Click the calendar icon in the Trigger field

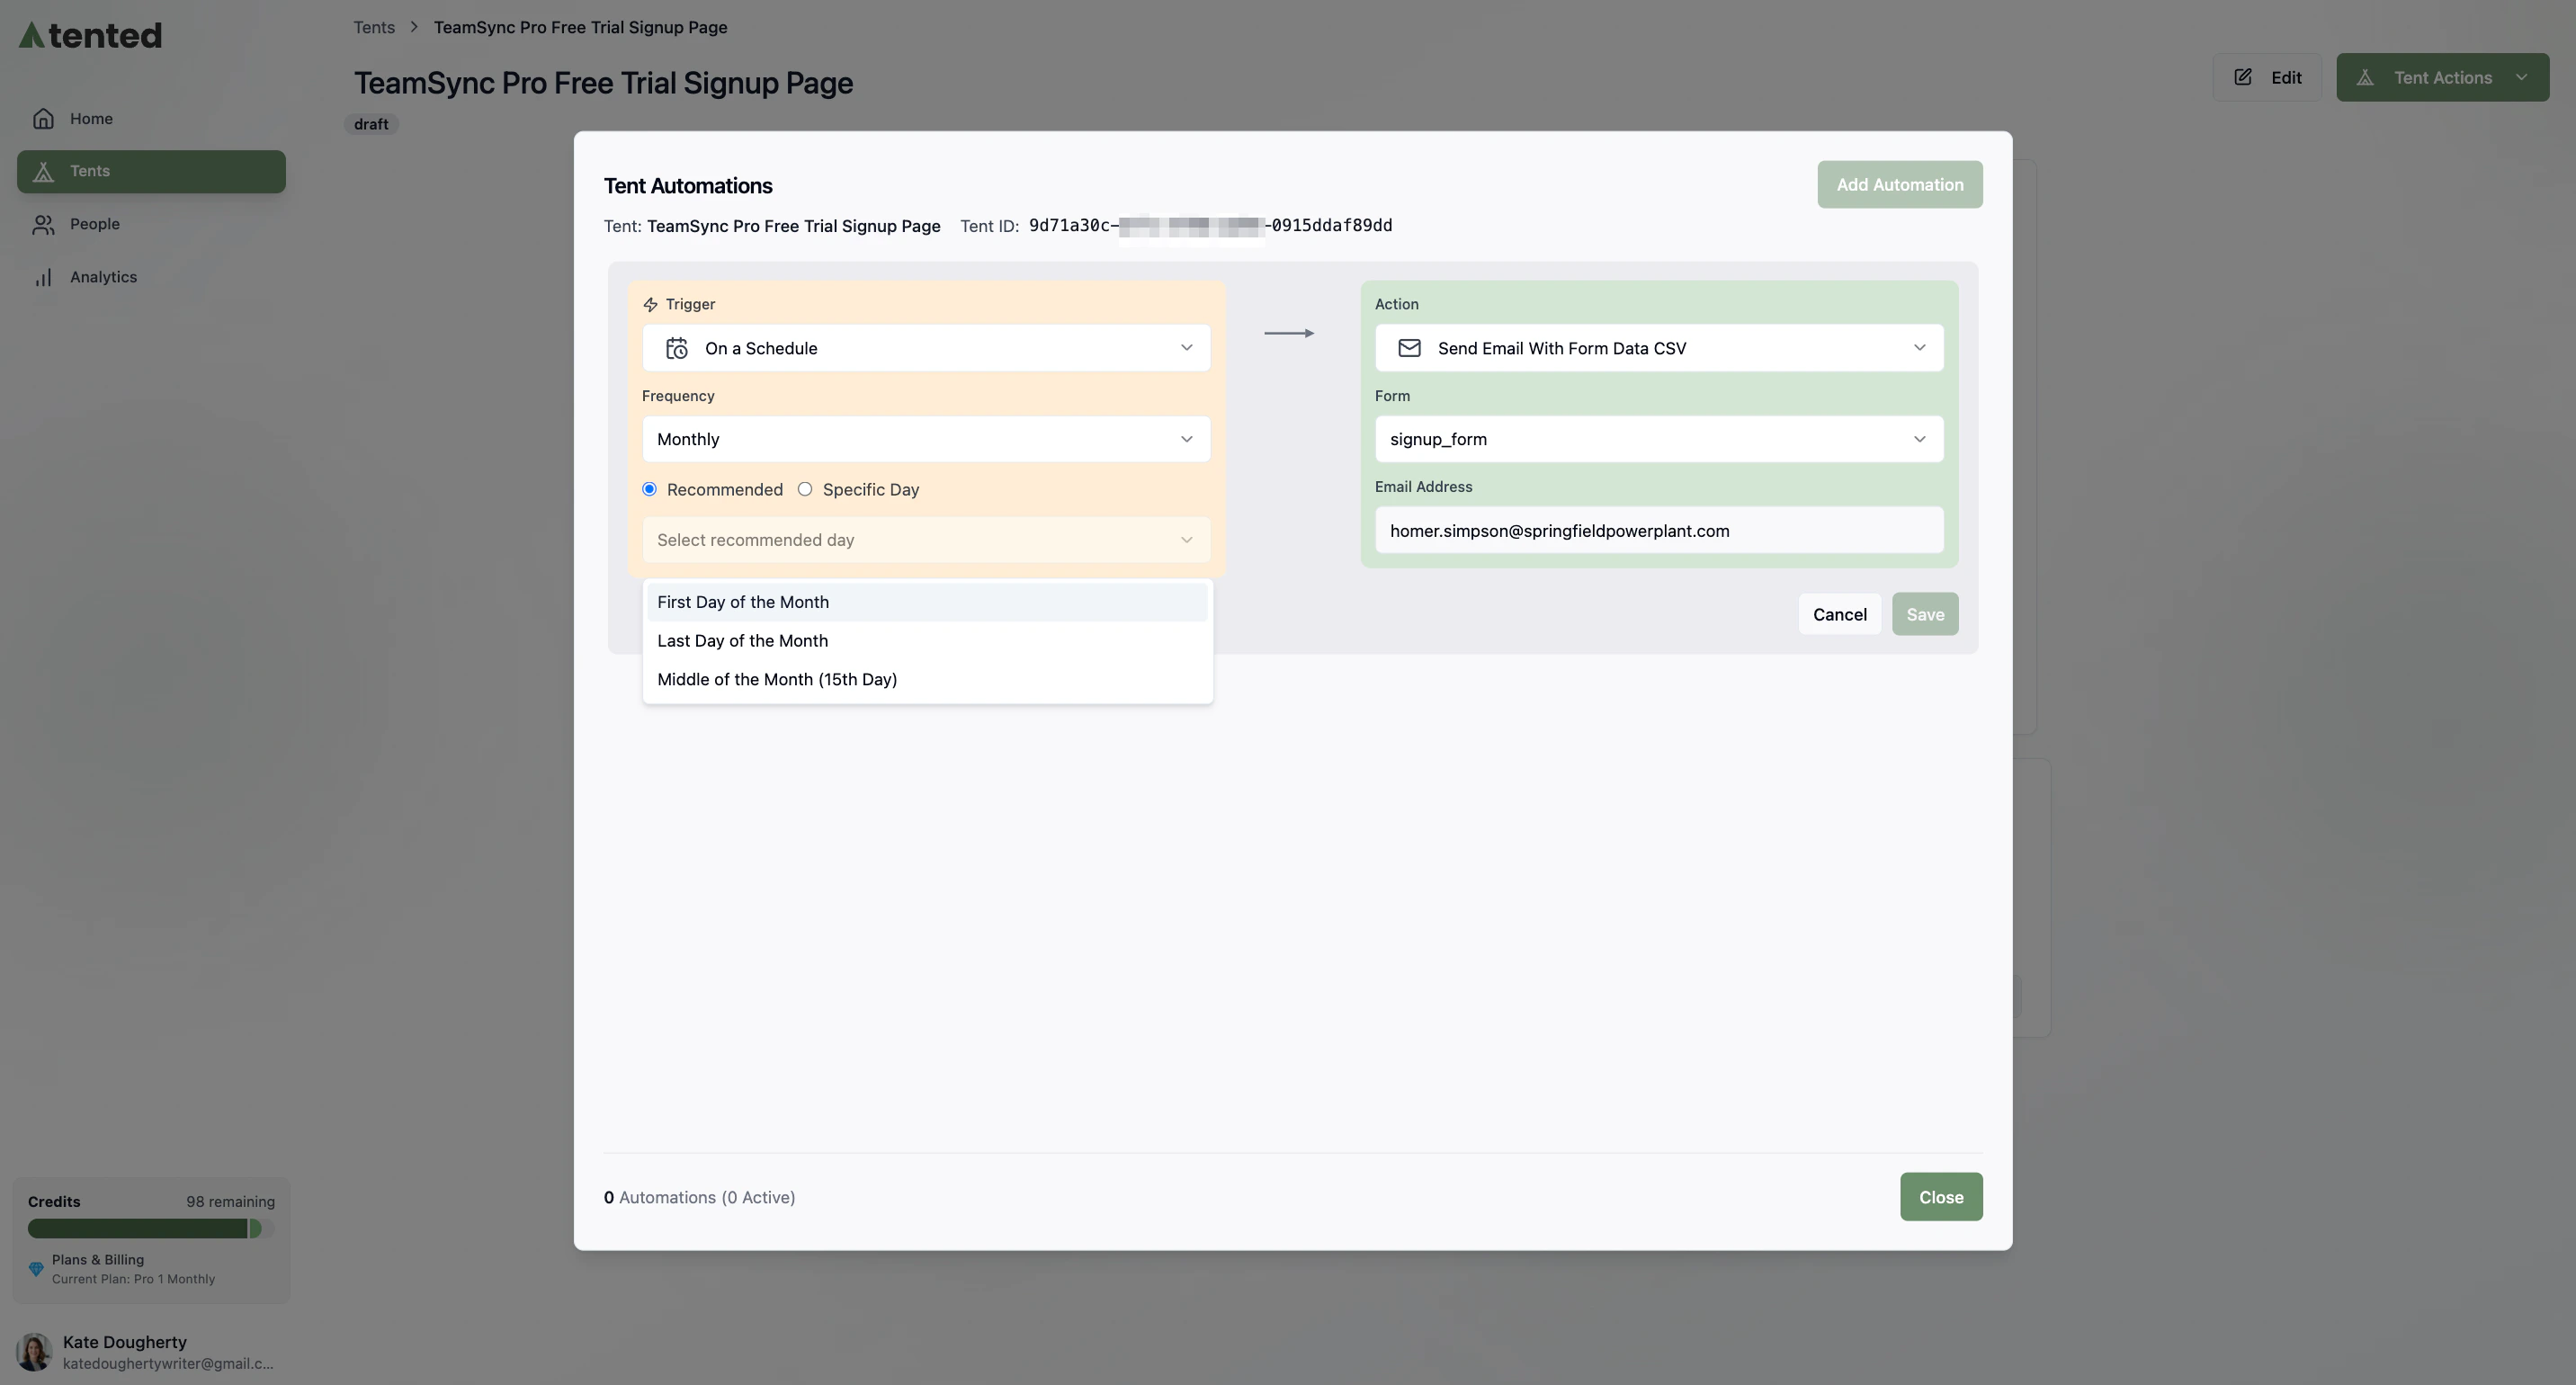[x=677, y=347]
